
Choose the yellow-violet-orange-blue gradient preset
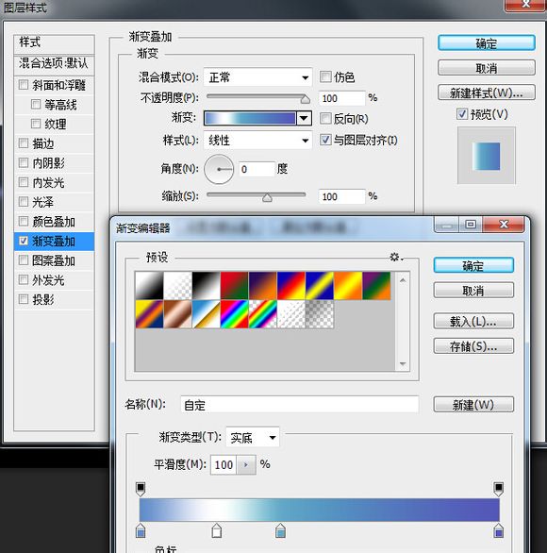pos(149,314)
